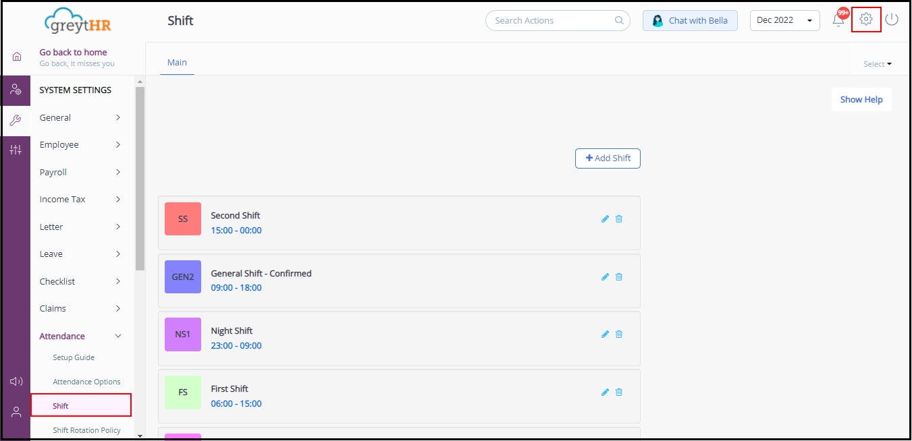This screenshot has height=441, width=912.
Task: Edit the Night Shift pencil icon
Action: point(605,334)
